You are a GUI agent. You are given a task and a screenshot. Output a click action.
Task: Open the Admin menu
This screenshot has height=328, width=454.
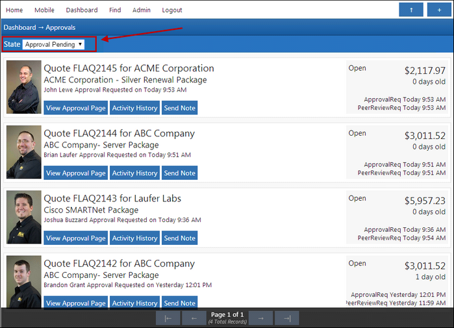(142, 10)
